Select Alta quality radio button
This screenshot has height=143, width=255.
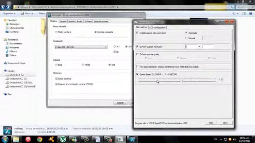(110, 65)
